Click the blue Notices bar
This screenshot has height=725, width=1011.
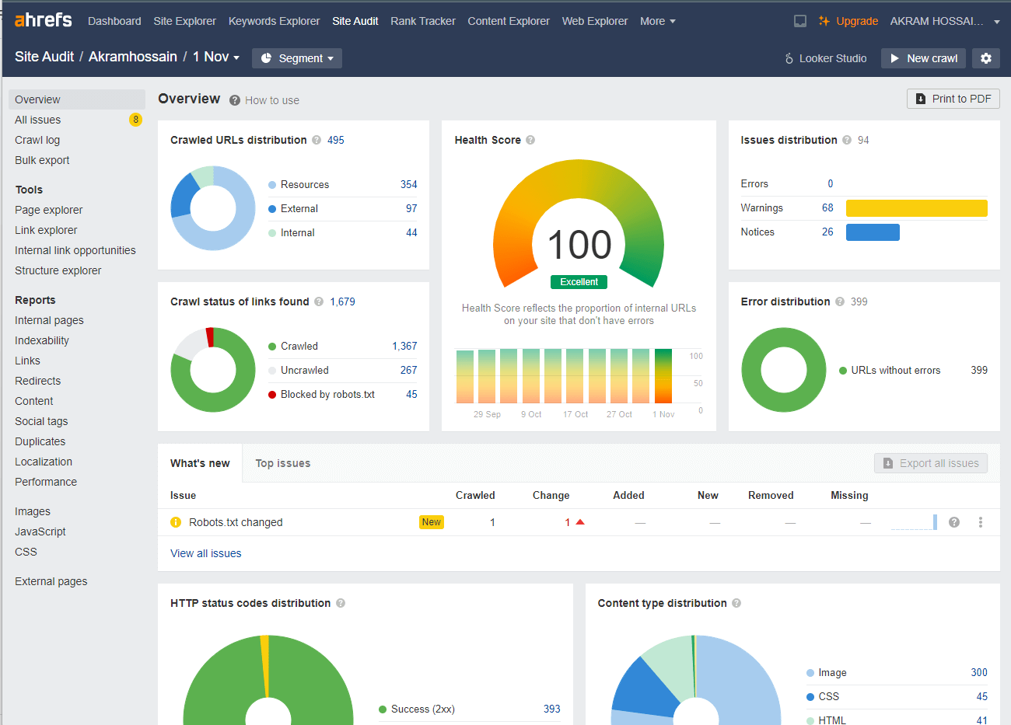tap(873, 232)
